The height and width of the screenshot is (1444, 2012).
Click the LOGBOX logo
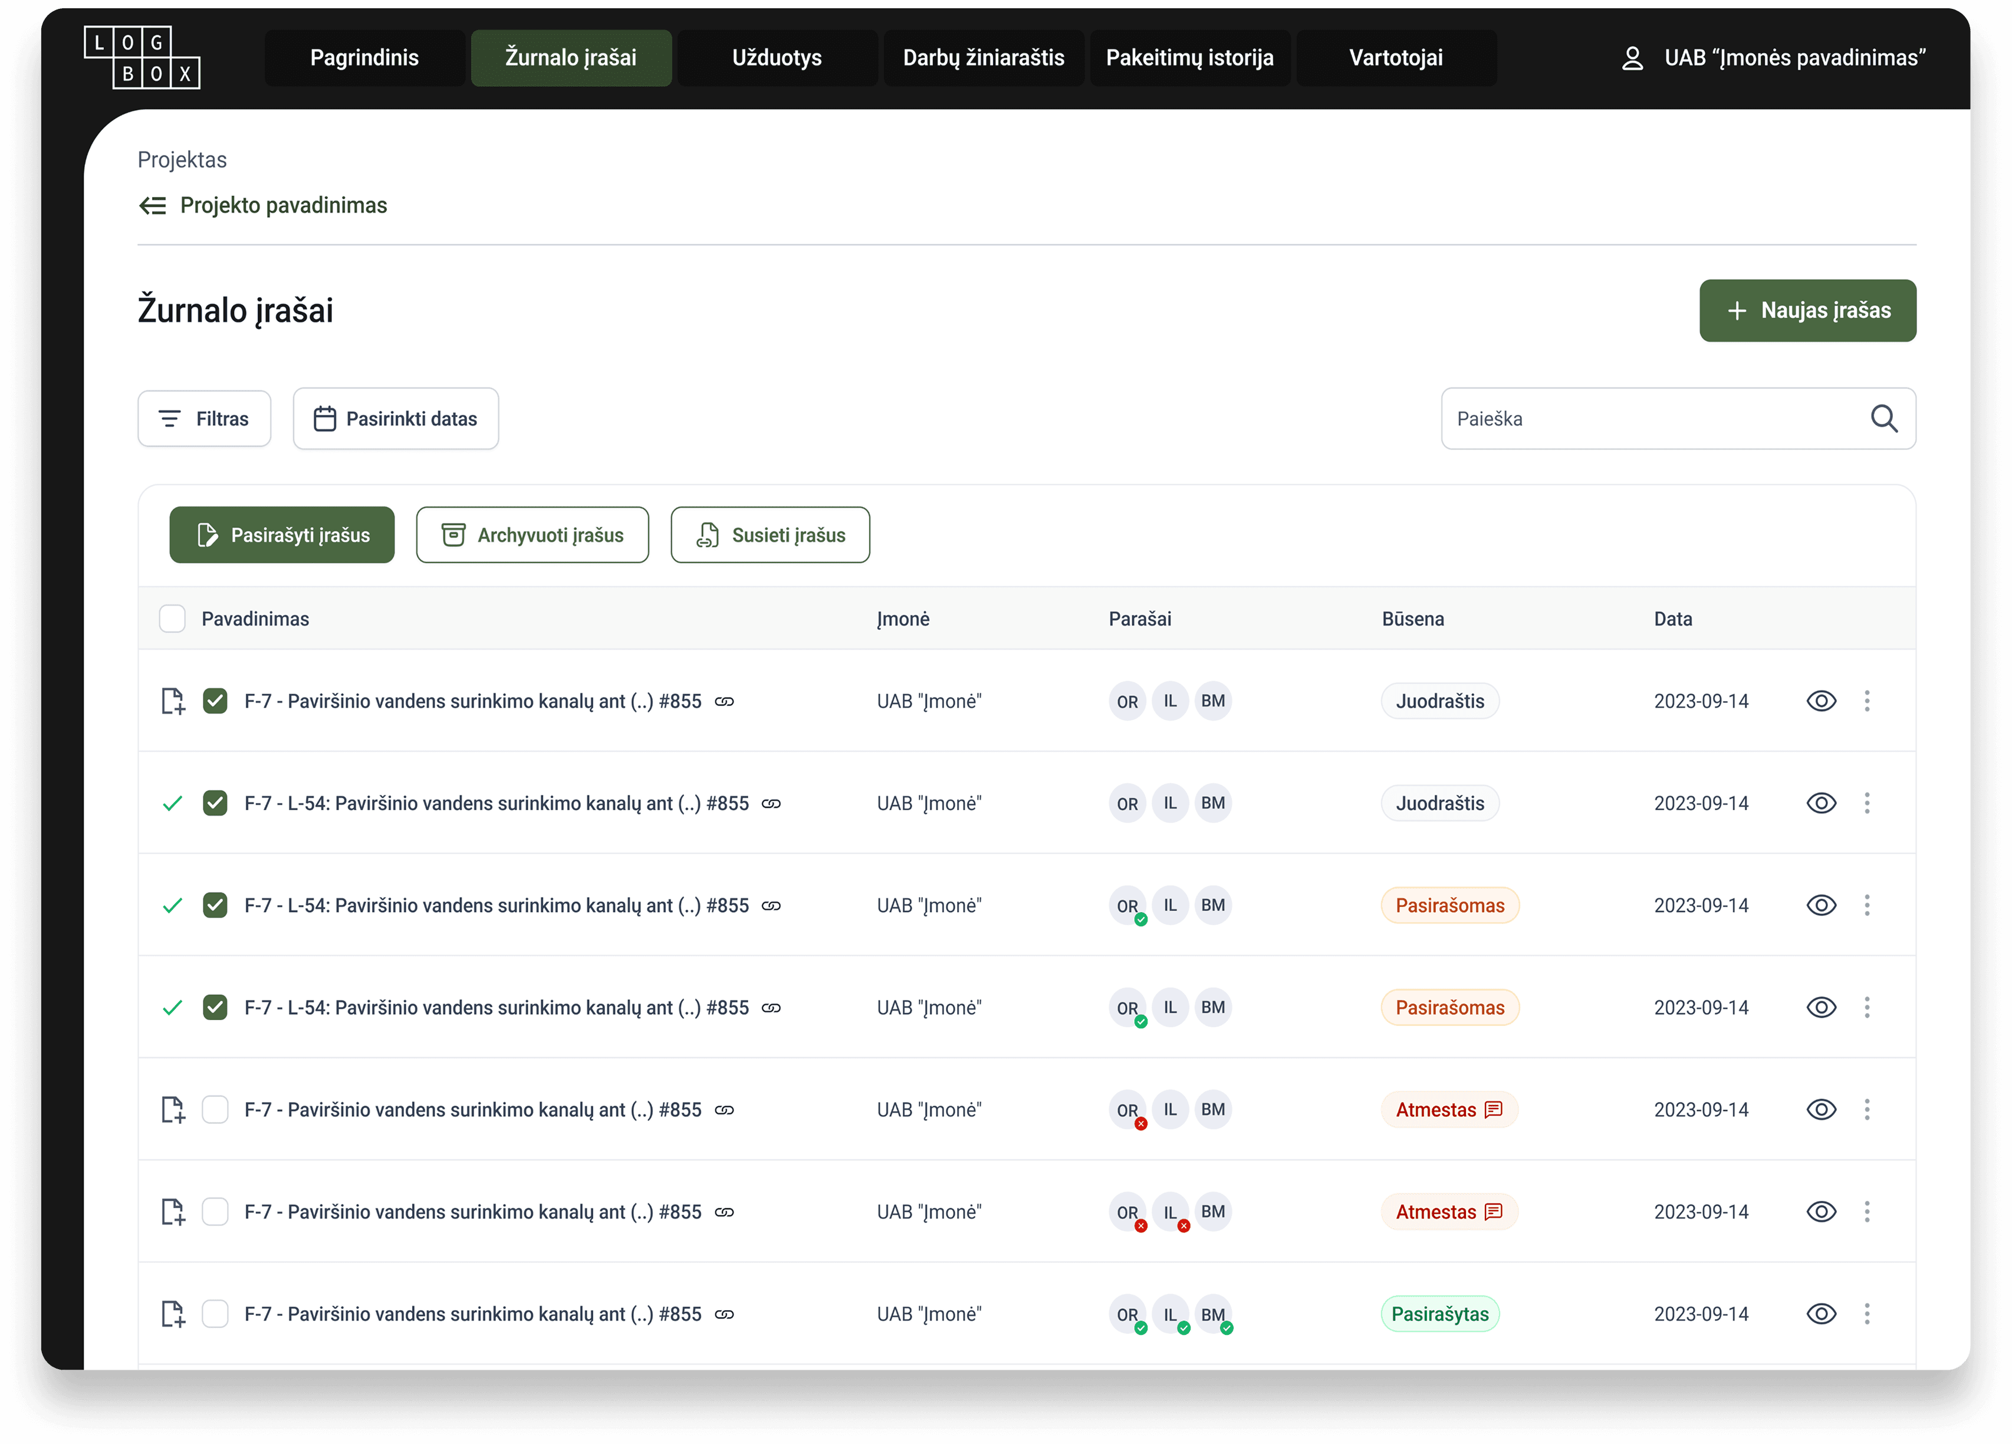pyautogui.click(x=142, y=58)
